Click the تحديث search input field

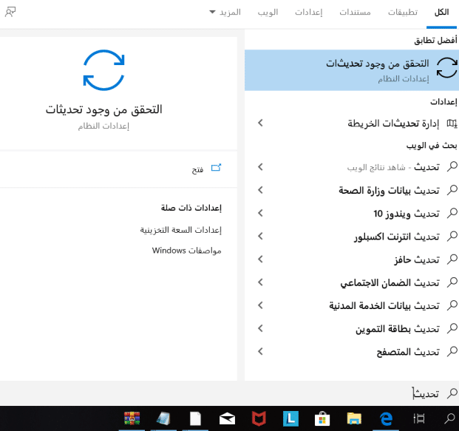point(229,393)
